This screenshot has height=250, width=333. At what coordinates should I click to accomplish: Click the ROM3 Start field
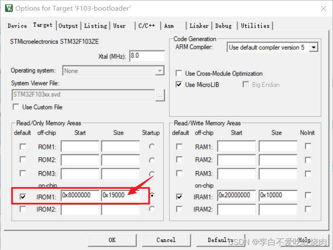(x=80, y=174)
